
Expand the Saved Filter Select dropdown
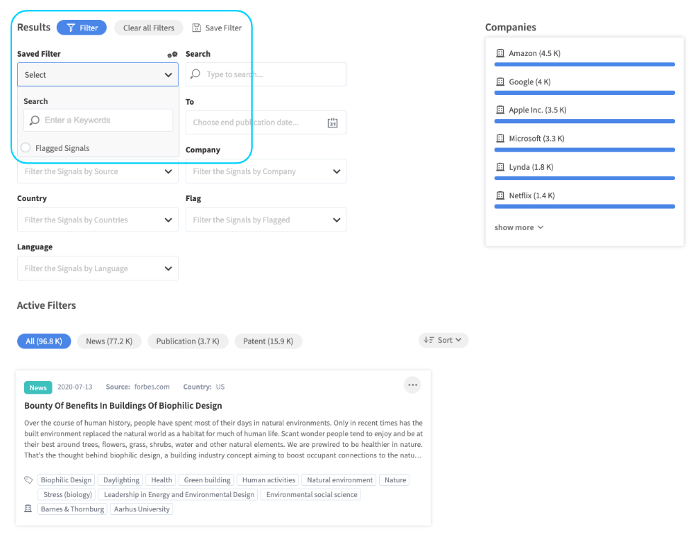(98, 75)
